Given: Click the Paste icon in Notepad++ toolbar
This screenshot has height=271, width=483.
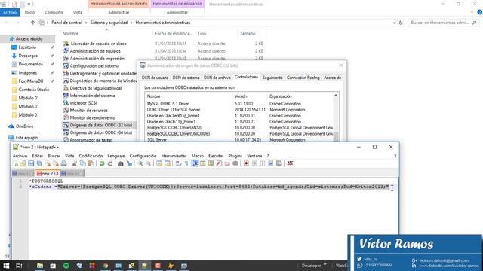Looking at the screenshot, I should pos(91,163).
